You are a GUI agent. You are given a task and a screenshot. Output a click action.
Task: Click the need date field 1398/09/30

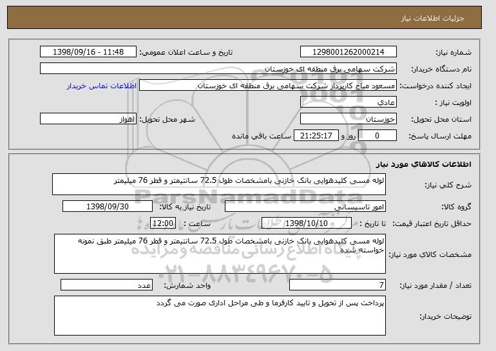(x=108, y=207)
